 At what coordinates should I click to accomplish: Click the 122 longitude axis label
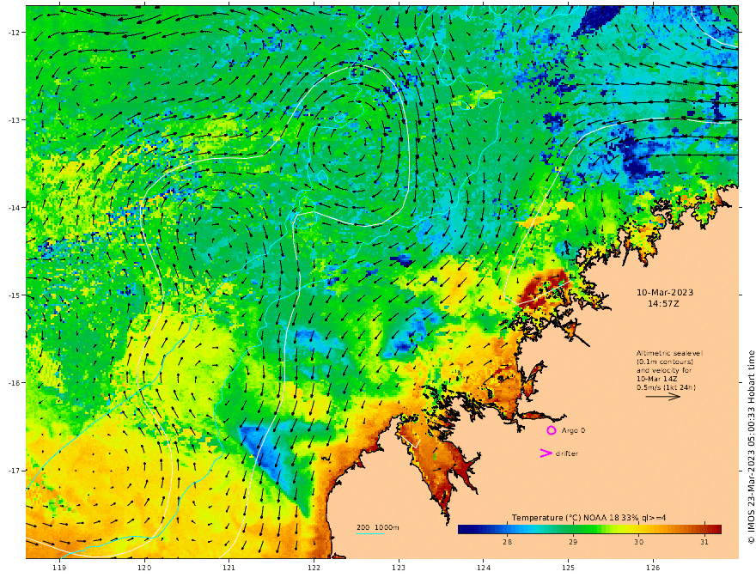click(x=314, y=568)
